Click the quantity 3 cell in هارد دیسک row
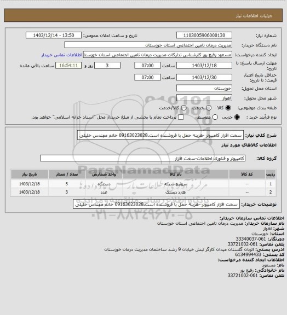The image size is (287, 315). [67, 192]
